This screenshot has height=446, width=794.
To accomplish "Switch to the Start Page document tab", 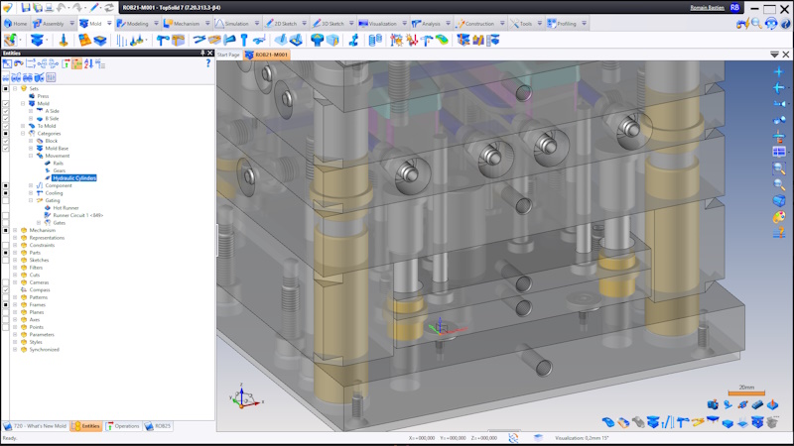I will pos(228,55).
